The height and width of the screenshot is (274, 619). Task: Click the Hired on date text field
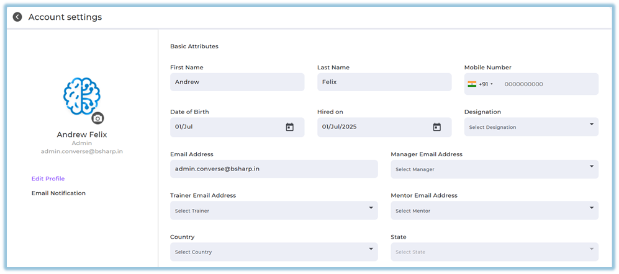(x=373, y=127)
